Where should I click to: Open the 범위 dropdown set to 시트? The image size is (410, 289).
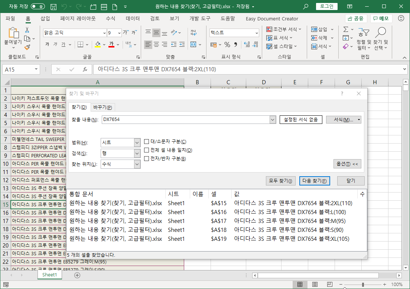(137, 142)
